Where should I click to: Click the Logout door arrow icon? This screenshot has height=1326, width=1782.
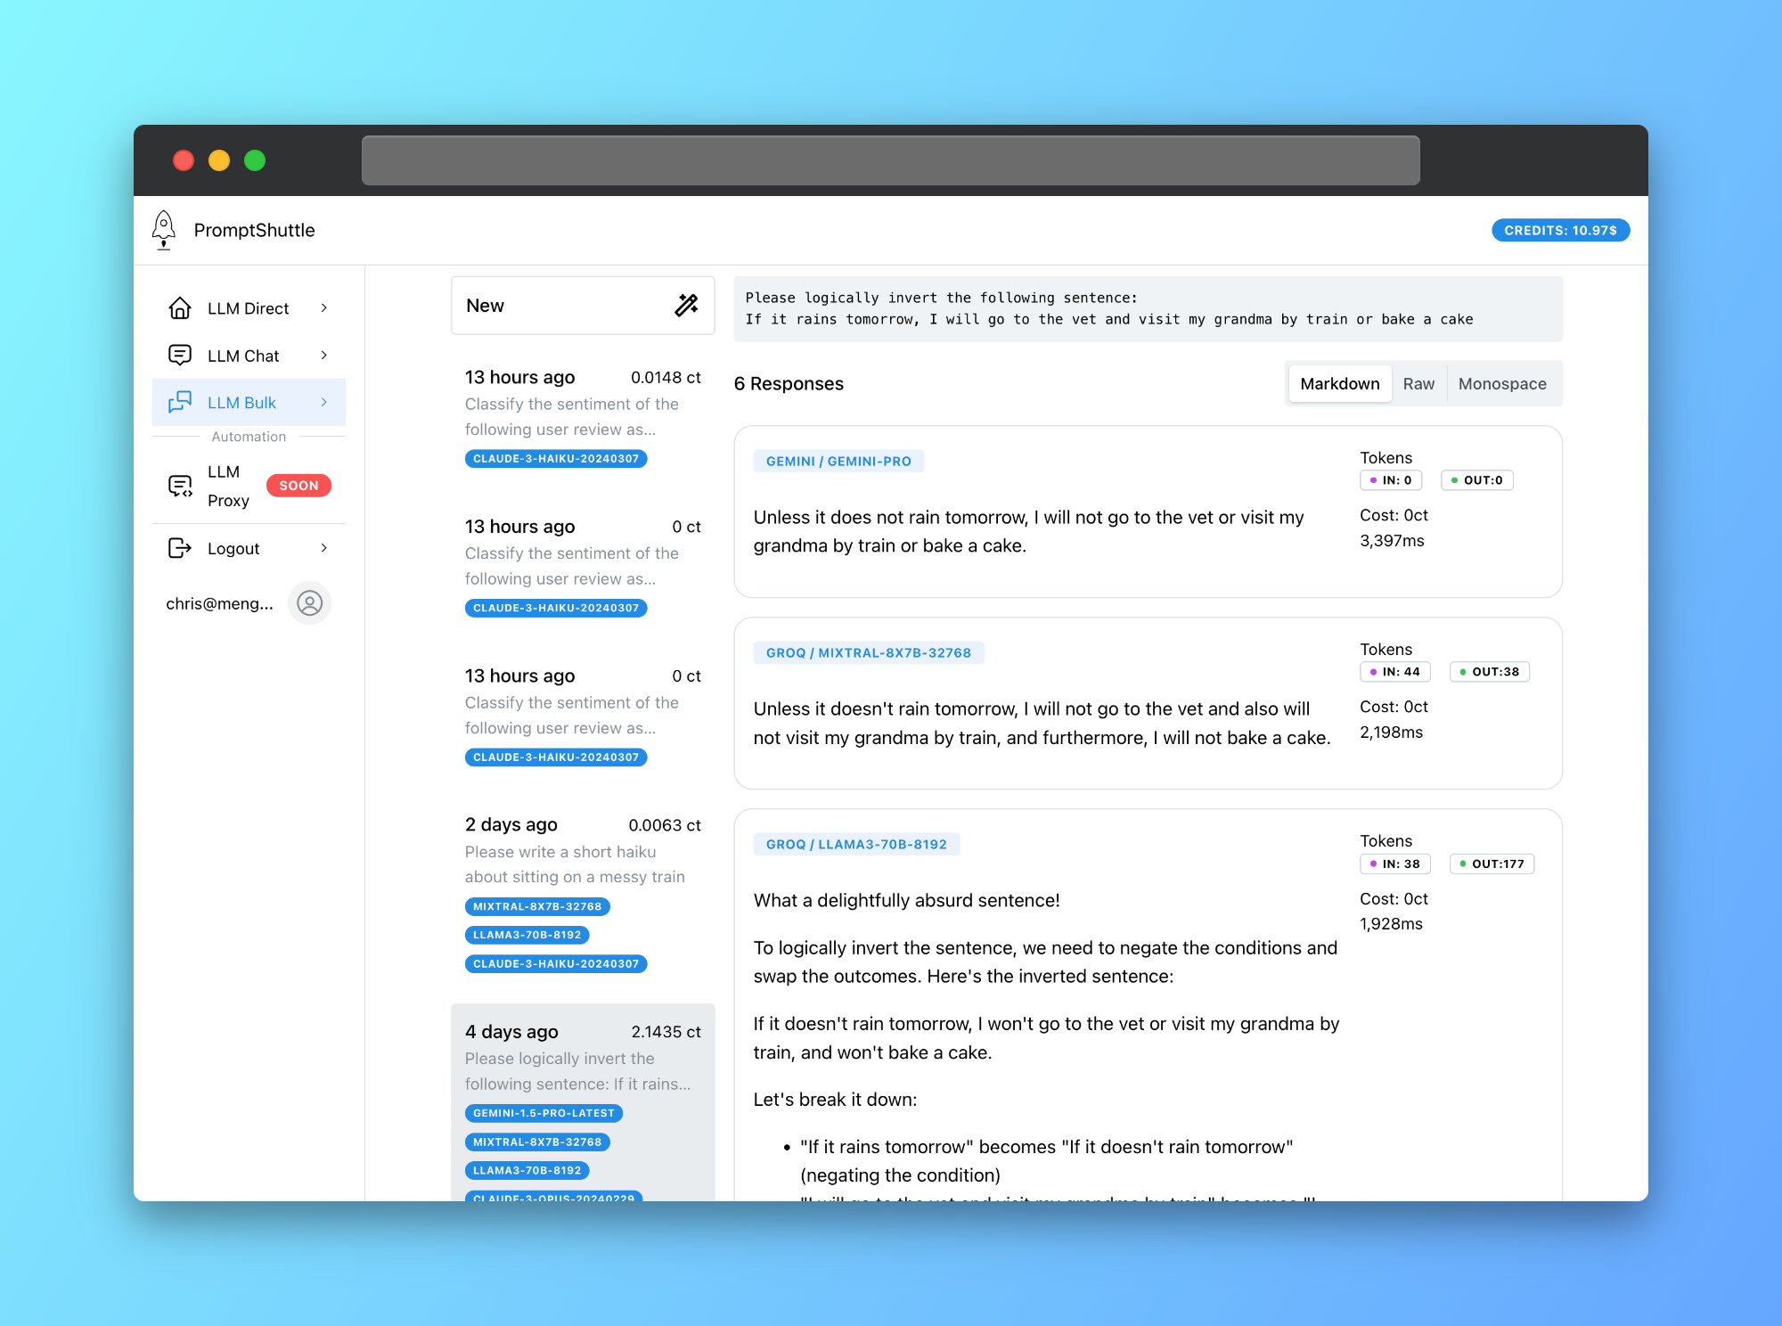[x=180, y=548]
